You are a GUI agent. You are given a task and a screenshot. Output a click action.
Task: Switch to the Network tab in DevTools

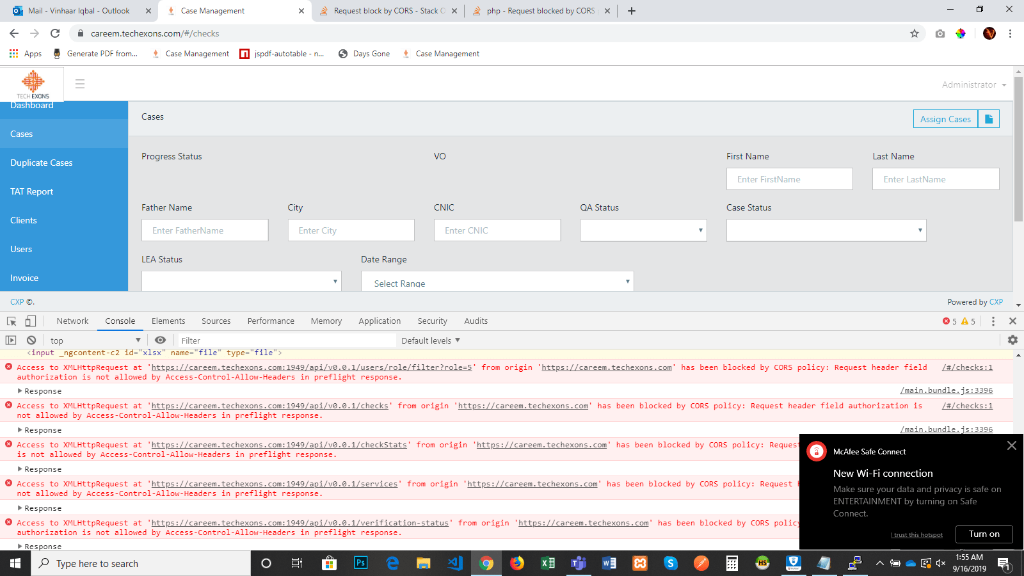coord(72,321)
